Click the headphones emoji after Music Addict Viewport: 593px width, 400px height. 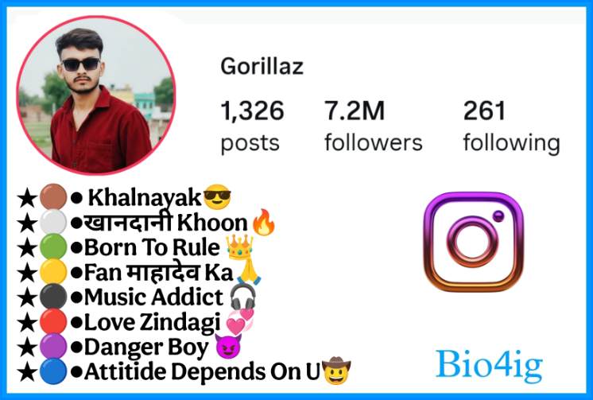242,297
